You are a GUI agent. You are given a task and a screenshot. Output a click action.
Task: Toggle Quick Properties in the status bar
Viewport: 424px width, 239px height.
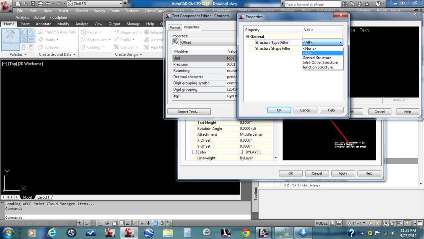(162, 223)
